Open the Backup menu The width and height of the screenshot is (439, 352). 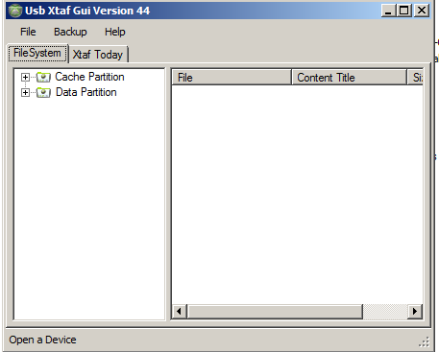tap(70, 32)
